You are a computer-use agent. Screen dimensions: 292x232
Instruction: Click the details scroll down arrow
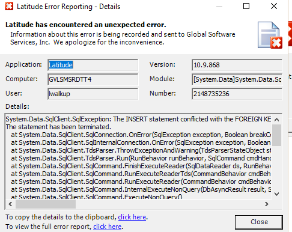tap(277, 194)
